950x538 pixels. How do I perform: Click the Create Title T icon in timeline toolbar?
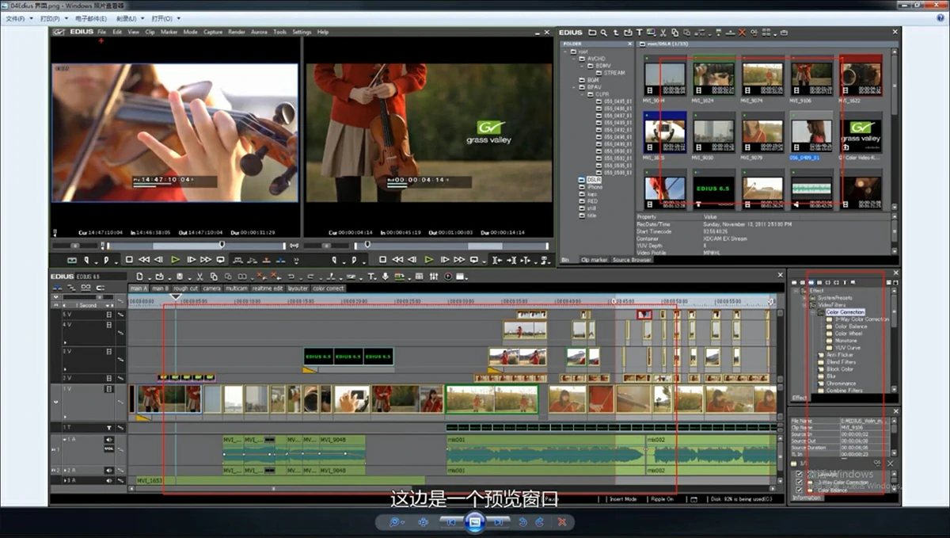point(370,277)
